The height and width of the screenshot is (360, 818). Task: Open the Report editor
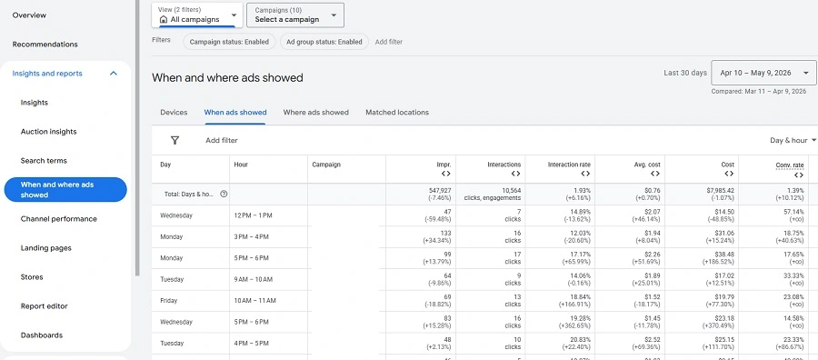[x=45, y=306]
